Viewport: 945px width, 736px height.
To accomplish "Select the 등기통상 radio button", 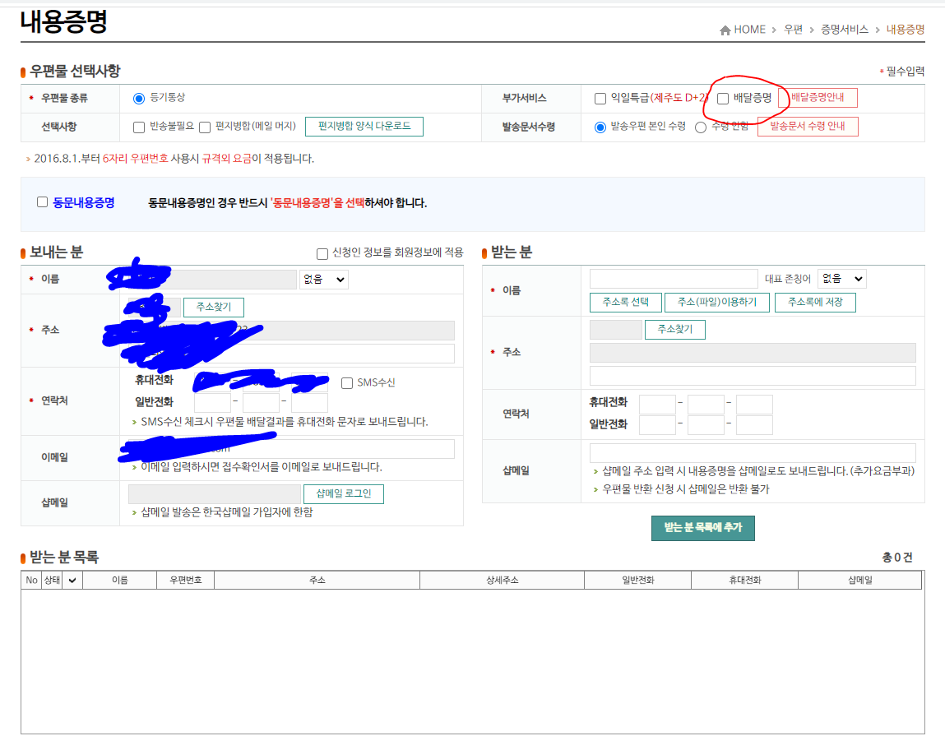I will click(139, 98).
